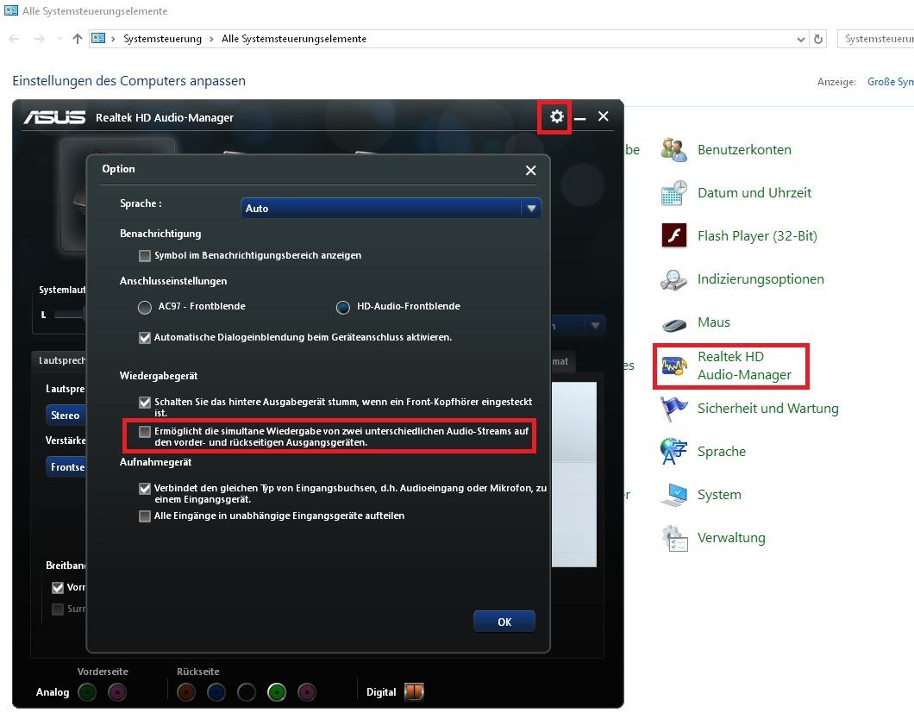Open Sicherheit und Wartung flag icon

click(x=673, y=409)
